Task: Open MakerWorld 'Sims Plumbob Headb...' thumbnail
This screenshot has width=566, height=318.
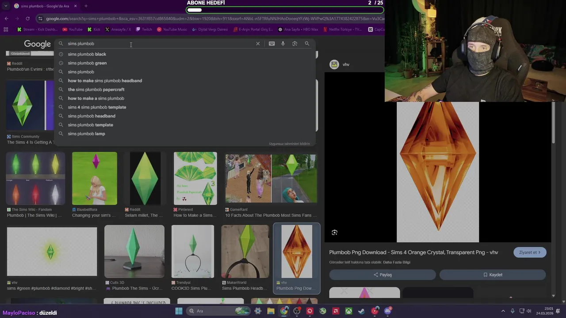Action: coord(245,252)
